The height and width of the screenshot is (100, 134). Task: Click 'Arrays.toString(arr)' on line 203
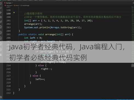click(65, 27)
